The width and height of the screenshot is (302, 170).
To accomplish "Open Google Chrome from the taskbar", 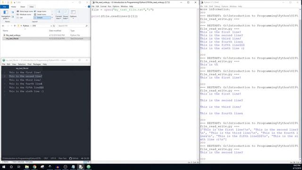I will click(34, 167).
